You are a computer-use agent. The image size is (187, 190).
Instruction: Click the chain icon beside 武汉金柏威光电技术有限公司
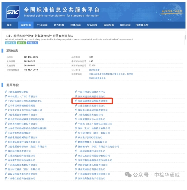[6, 174]
